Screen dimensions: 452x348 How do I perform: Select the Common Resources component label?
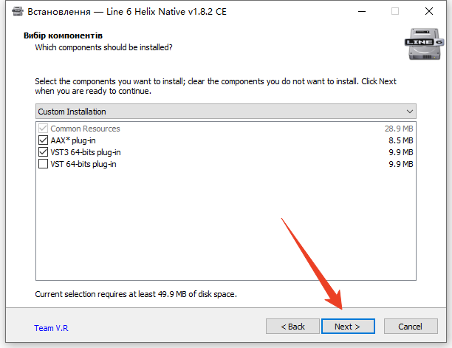pos(85,129)
